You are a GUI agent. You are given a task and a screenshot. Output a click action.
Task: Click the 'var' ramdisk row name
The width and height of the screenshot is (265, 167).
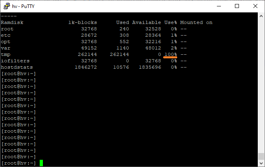[x=6, y=48]
